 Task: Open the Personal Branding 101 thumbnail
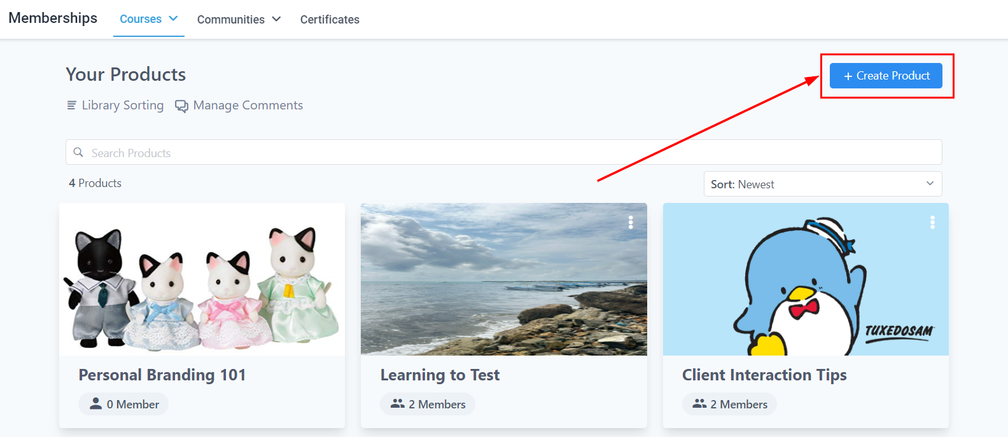click(202, 280)
